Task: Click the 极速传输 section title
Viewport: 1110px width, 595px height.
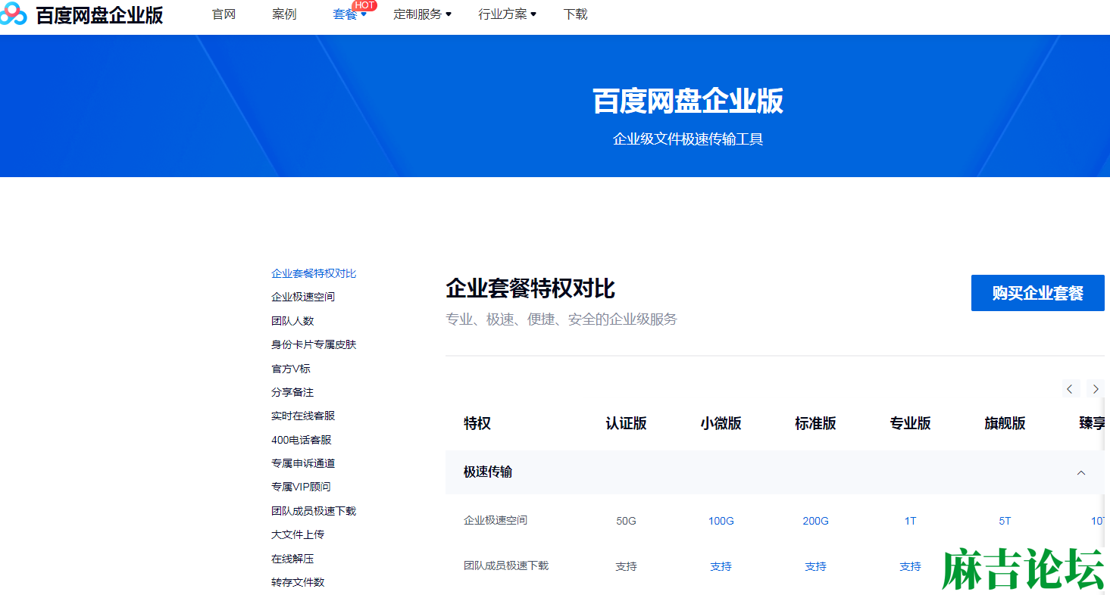Action: point(488,472)
